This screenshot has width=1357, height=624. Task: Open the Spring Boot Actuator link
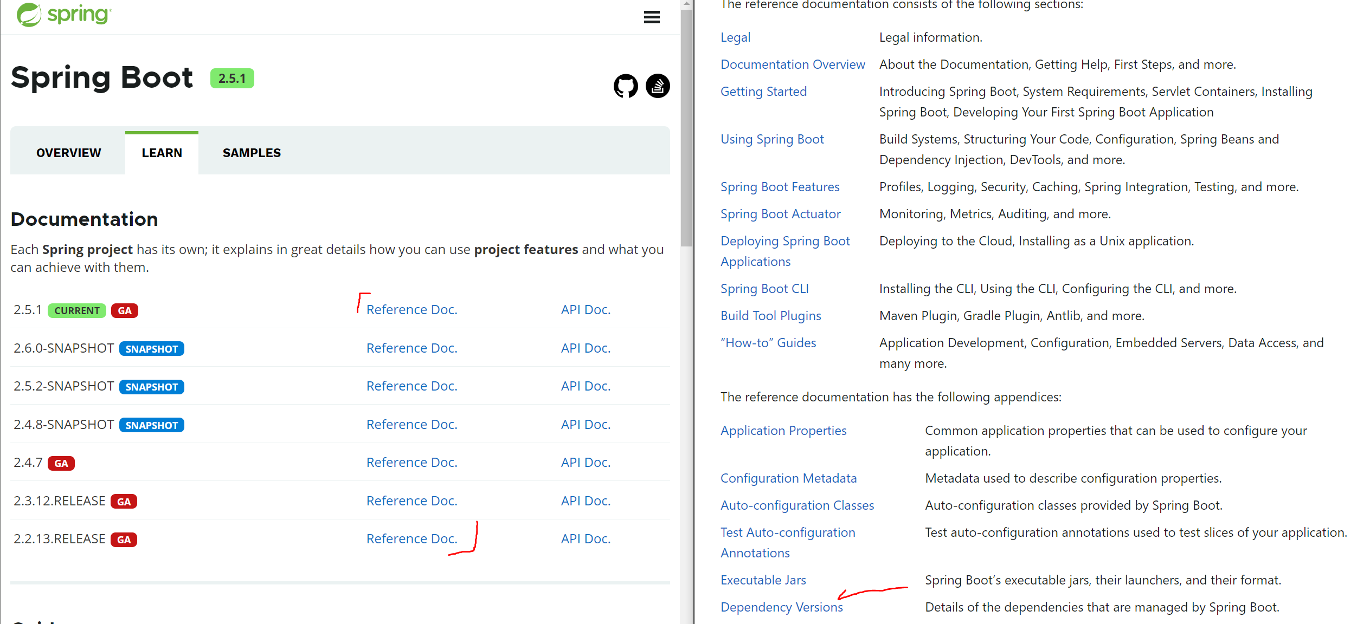click(x=780, y=214)
